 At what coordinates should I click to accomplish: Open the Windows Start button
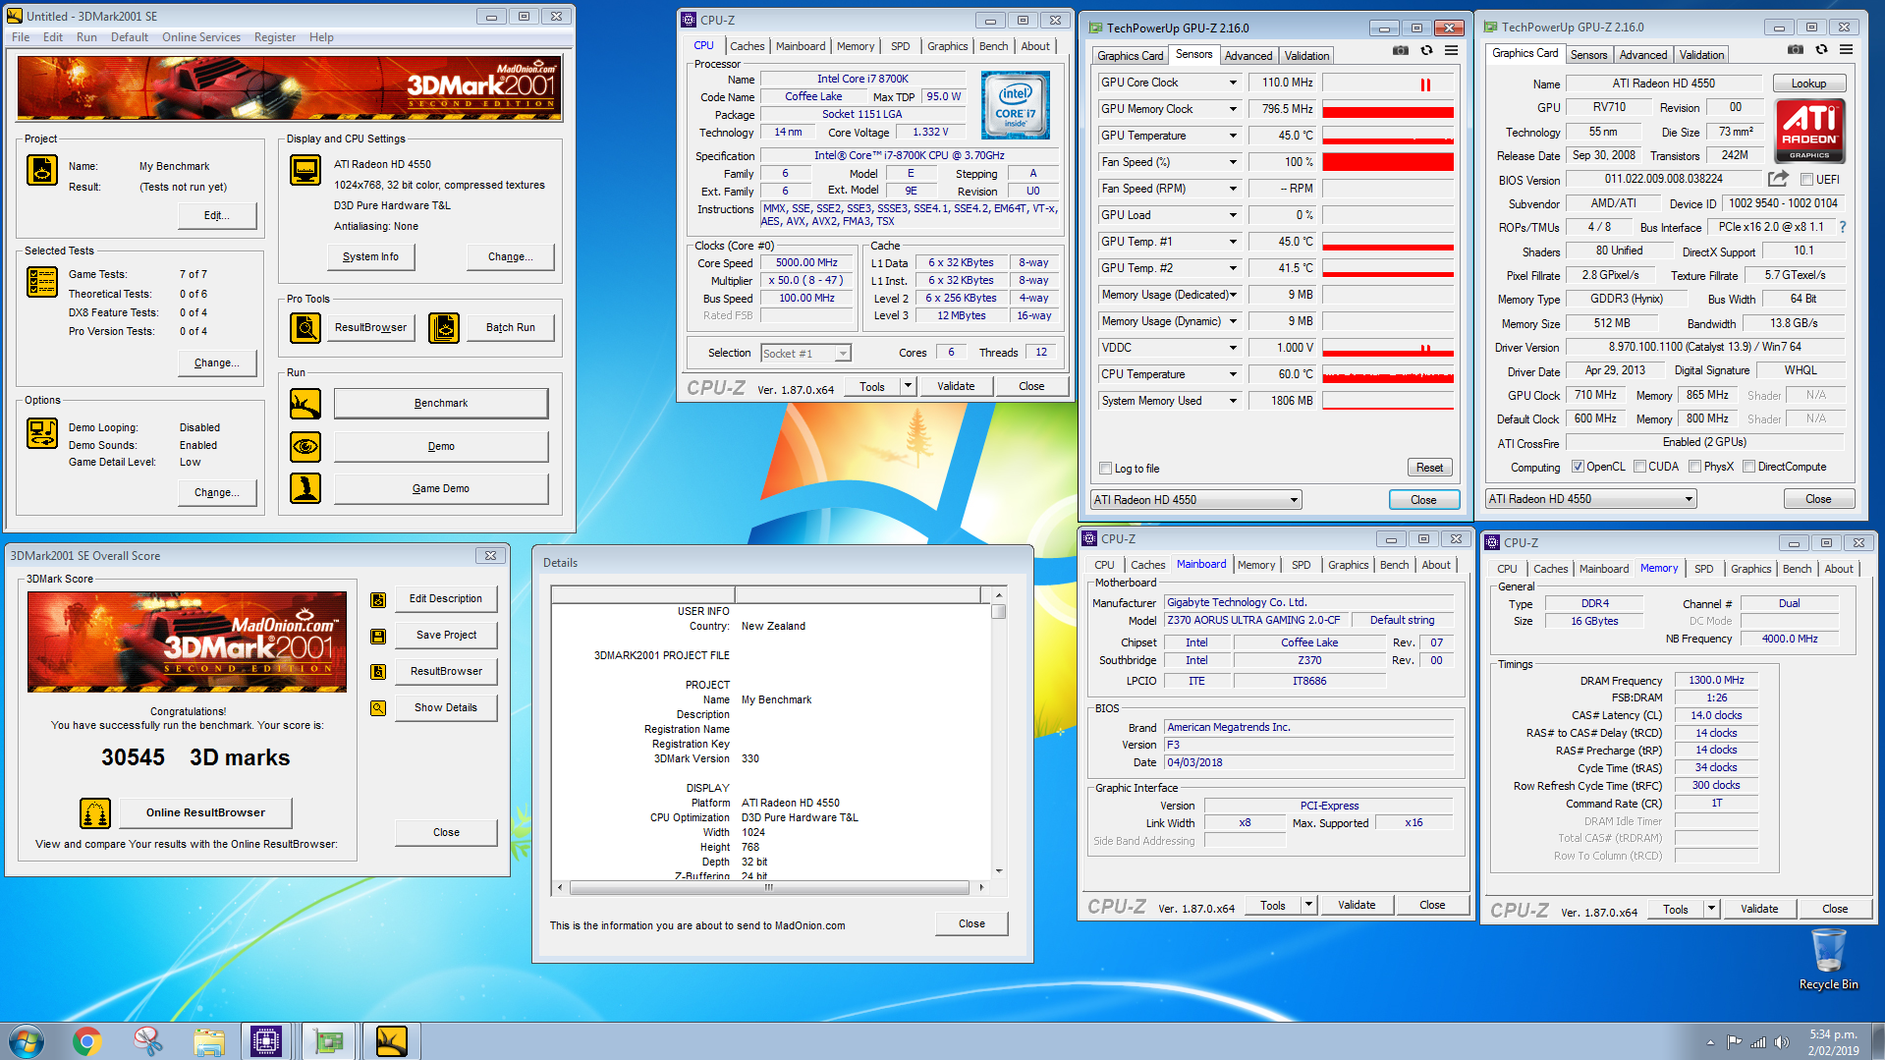[27, 1040]
